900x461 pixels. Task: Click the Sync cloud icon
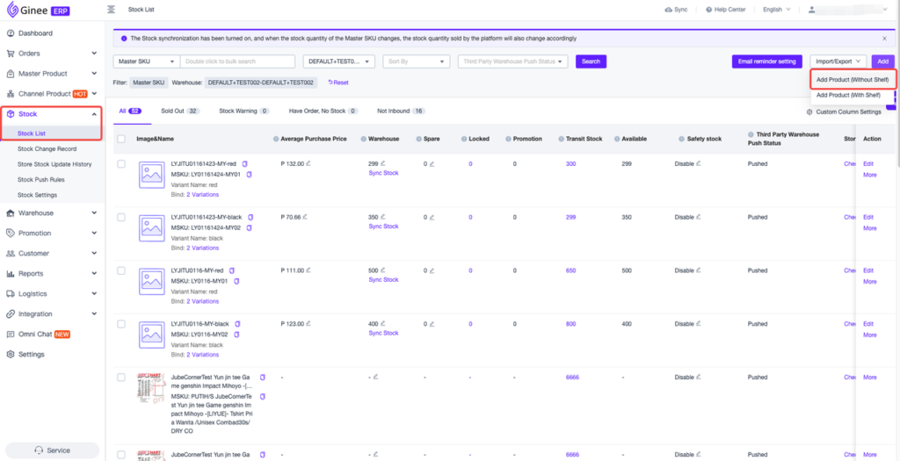click(667, 9)
